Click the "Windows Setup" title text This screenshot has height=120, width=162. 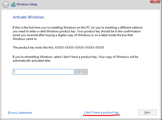click(x=27, y=5)
